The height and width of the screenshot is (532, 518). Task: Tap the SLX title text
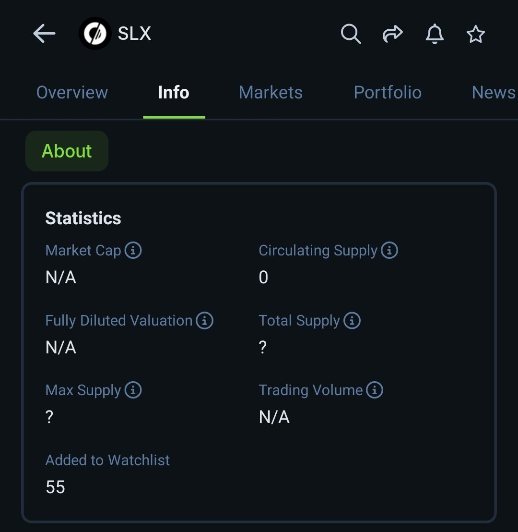point(134,34)
